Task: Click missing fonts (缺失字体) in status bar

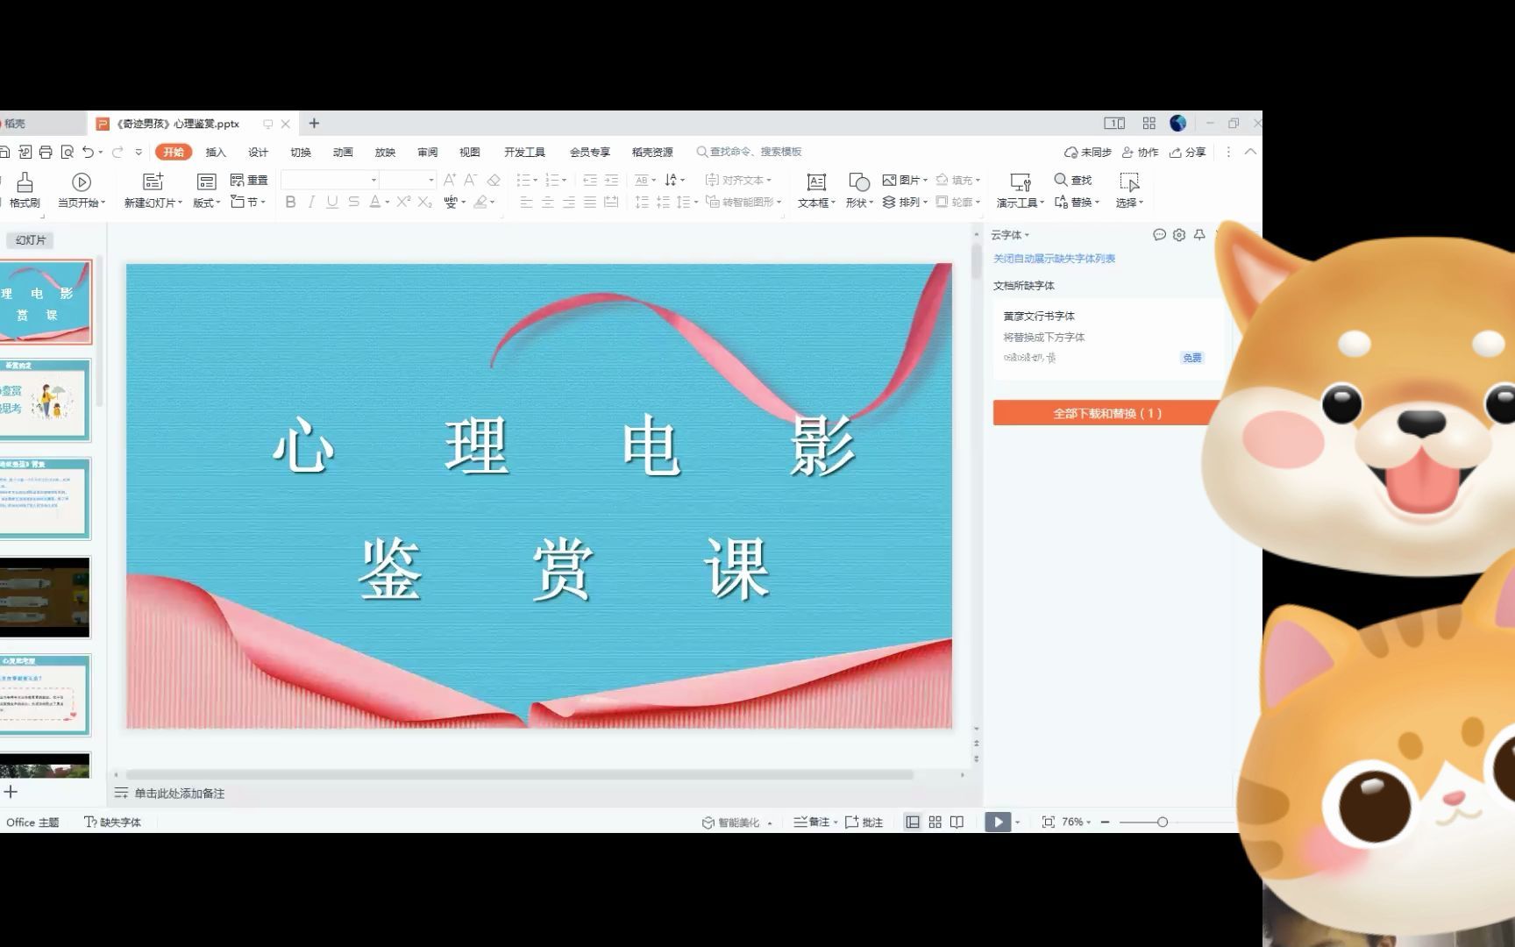Action: click(112, 822)
